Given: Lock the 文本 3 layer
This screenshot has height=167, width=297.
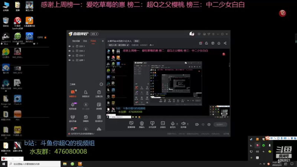Looking at the screenshot, I should [73, 46].
